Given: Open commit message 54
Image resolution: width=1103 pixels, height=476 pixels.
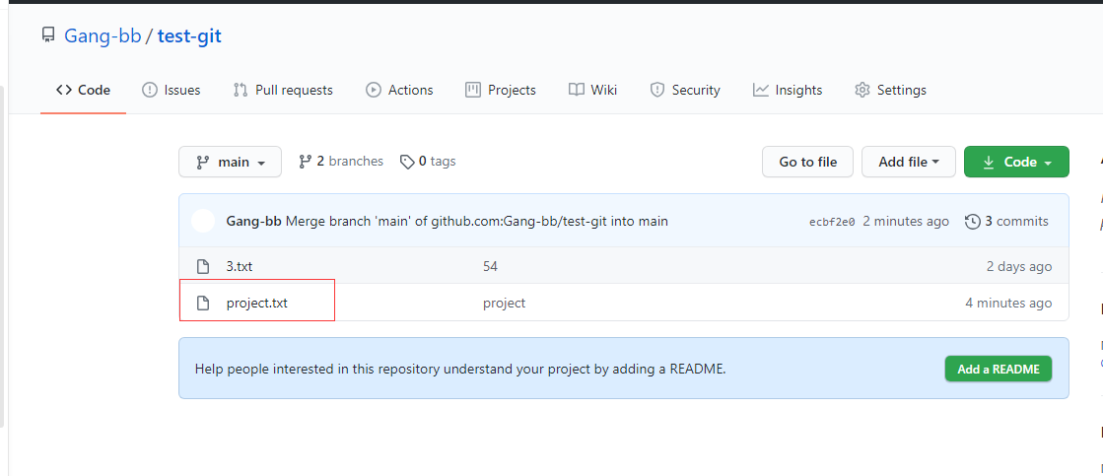Looking at the screenshot, I should click(x=490, y=266).
